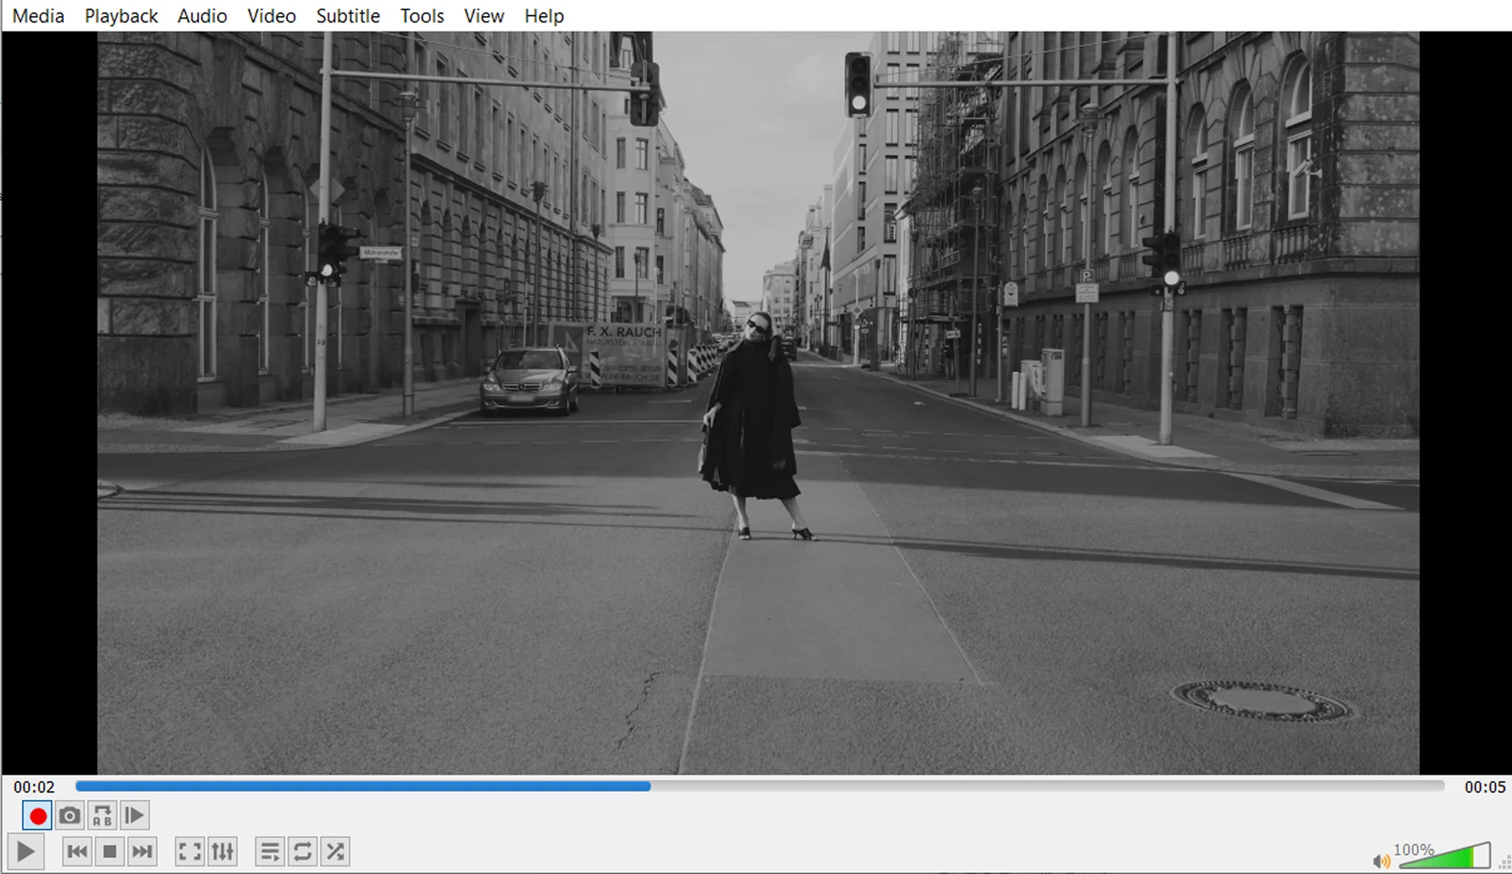Toggle loop repeat mode
The height and width of the screenshot is (874, 1512).
(302, 852)
